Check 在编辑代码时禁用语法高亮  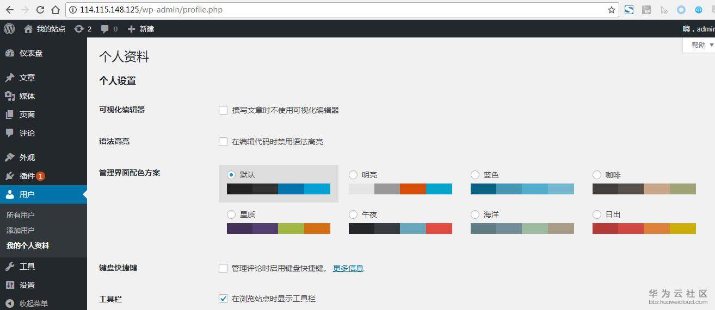pos(223,142)
